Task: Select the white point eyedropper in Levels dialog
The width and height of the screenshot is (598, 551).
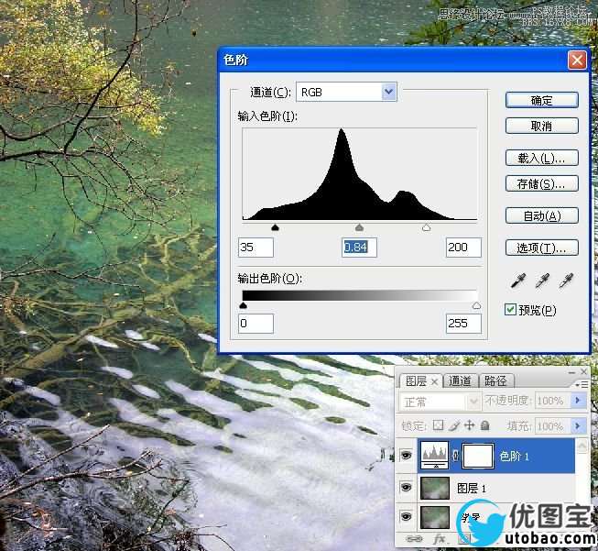Action: [566, 280]
